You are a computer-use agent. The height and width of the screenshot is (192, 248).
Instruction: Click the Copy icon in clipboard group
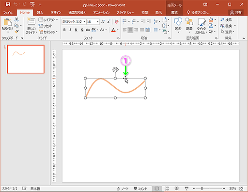16,26
